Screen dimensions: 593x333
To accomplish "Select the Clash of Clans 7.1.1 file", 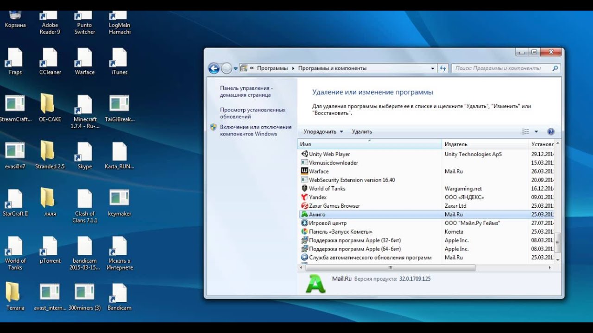I will [85, 207].
